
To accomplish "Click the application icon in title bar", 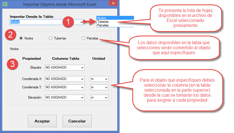I will point(5,4).
